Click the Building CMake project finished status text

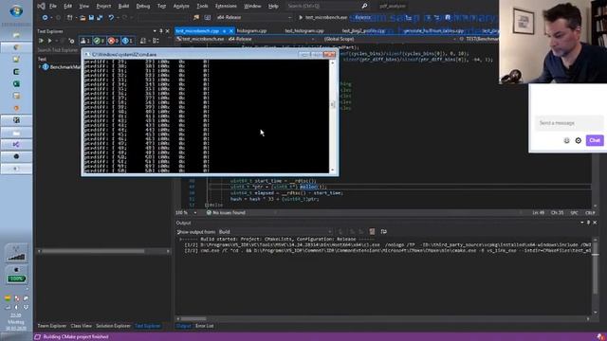click(76, 337)
